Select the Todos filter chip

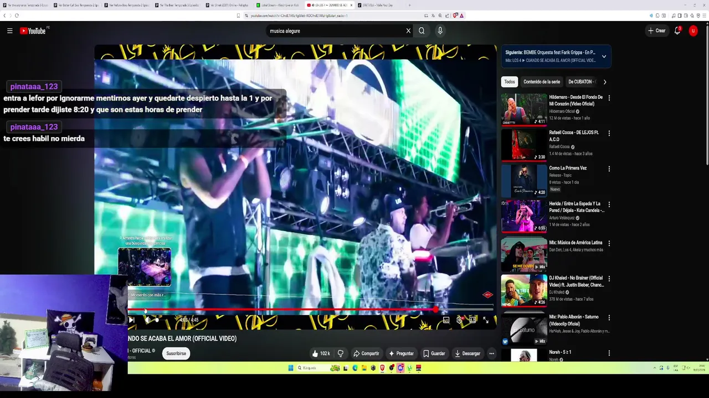pos(510,82)
